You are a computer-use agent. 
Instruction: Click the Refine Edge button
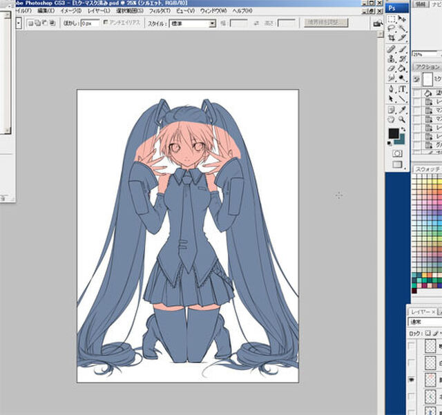point(325,23)
